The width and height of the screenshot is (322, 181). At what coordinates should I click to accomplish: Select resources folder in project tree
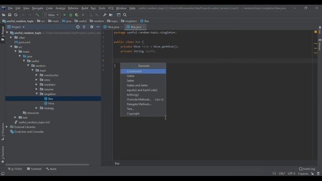[x=31, y=113]
